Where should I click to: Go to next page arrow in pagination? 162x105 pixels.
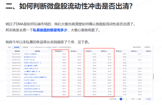point(137,99)
